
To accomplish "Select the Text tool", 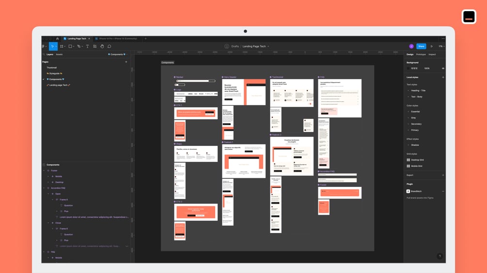I will (87, 46).
